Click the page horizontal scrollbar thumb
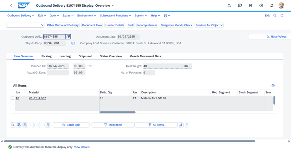The width and height of the screenshot is (291, 151). [x=130, y=141]
